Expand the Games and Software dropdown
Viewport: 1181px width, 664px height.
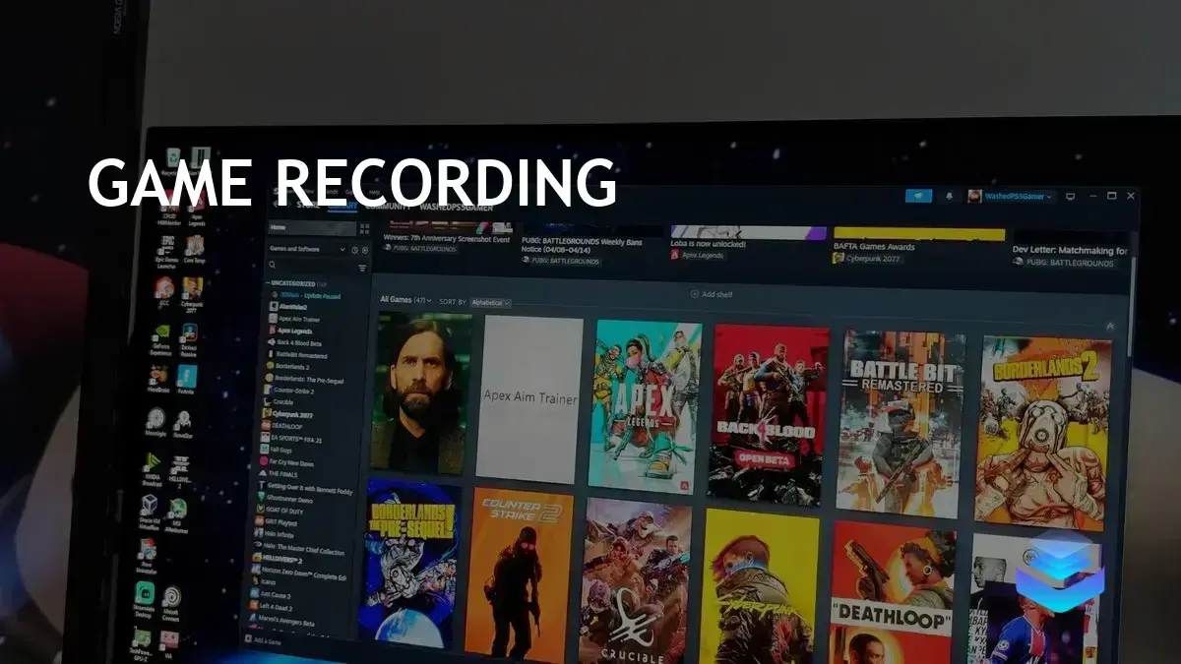pyautogui.click(x=308, y=249)
